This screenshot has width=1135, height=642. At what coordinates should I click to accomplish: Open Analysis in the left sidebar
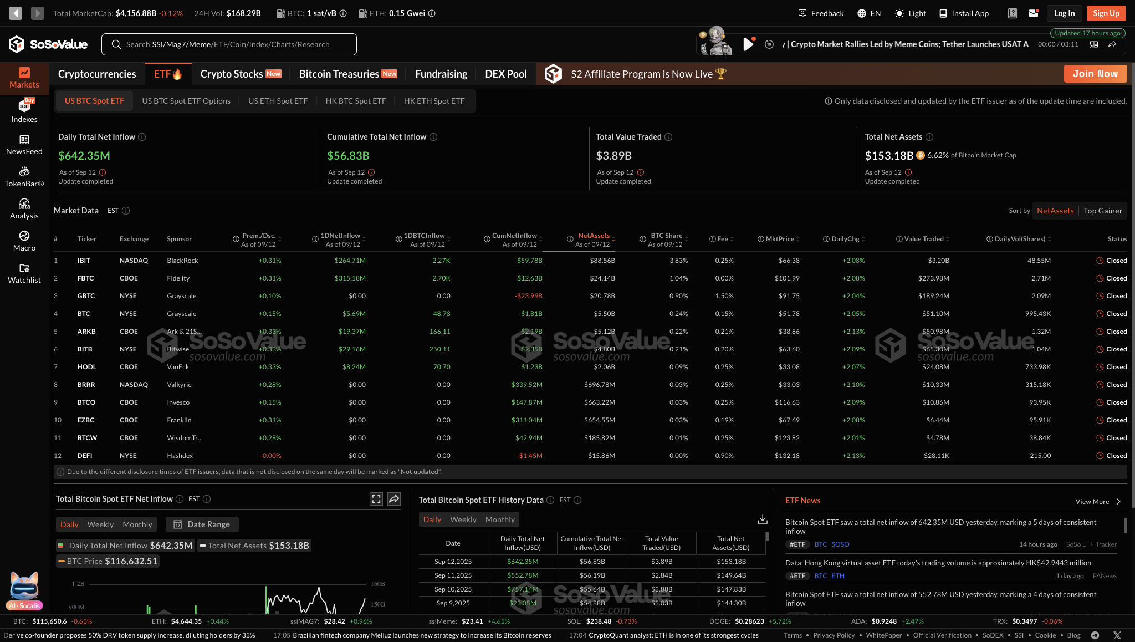coord(24,209)
